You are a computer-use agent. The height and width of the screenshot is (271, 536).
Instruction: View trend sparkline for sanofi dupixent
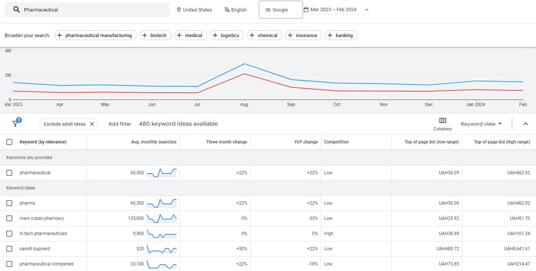pos(162,249)
